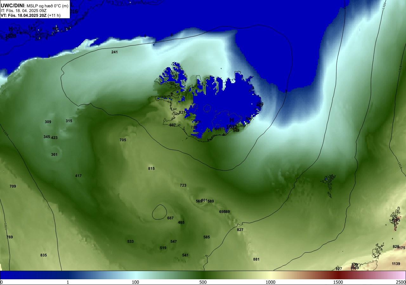
Task: Click the 519 height value
Action: click(x=163, y=248)
